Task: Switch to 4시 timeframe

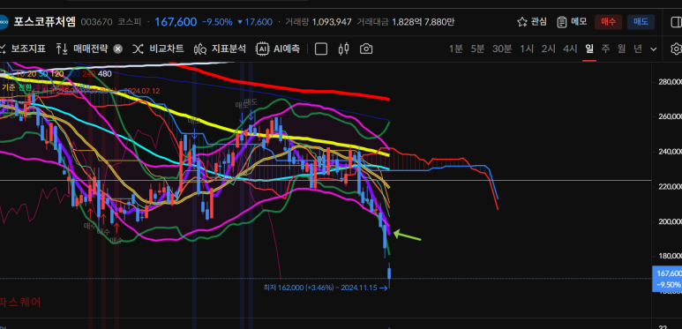Action: point(570,49)
